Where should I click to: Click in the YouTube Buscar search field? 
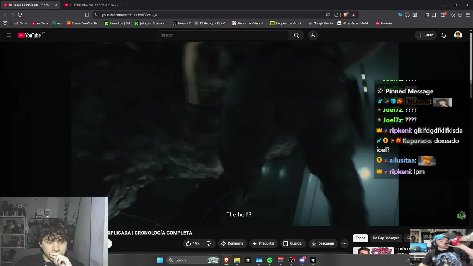click(x=223, y=35)
